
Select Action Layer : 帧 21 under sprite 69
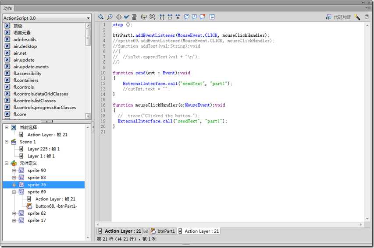point(55,199)
